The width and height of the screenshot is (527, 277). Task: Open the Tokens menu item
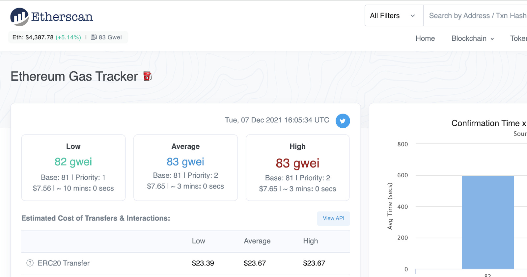click(x=518, y=38)
